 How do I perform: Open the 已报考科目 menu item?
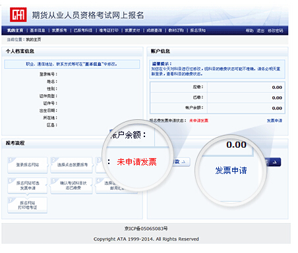(83, 30)
